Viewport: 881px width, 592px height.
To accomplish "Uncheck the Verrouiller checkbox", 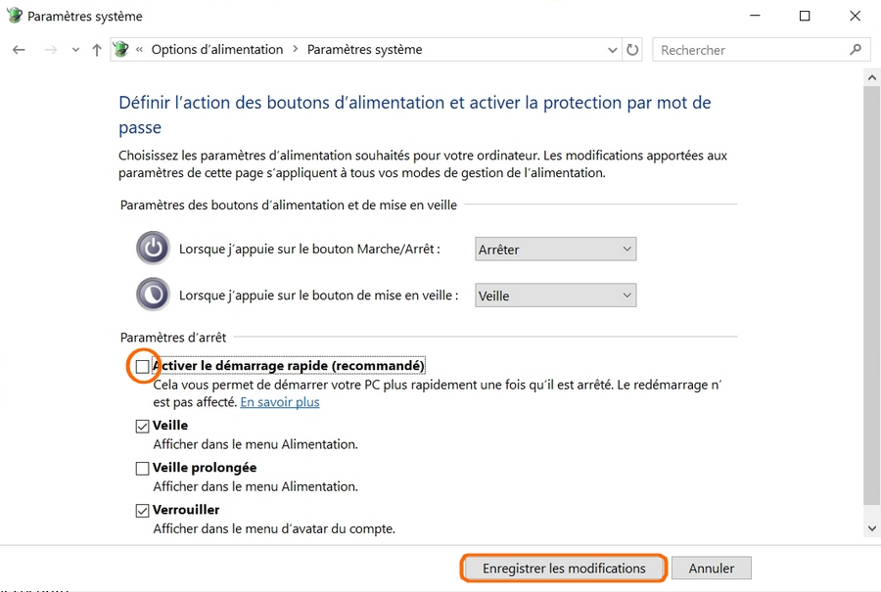I will pos(143,511).
